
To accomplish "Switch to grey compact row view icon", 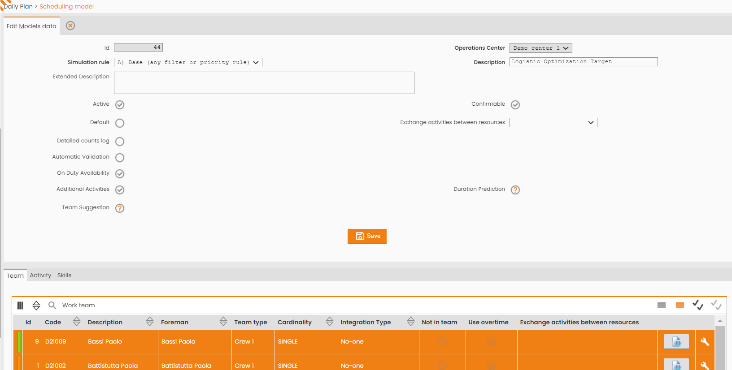I will pos(662,305).
